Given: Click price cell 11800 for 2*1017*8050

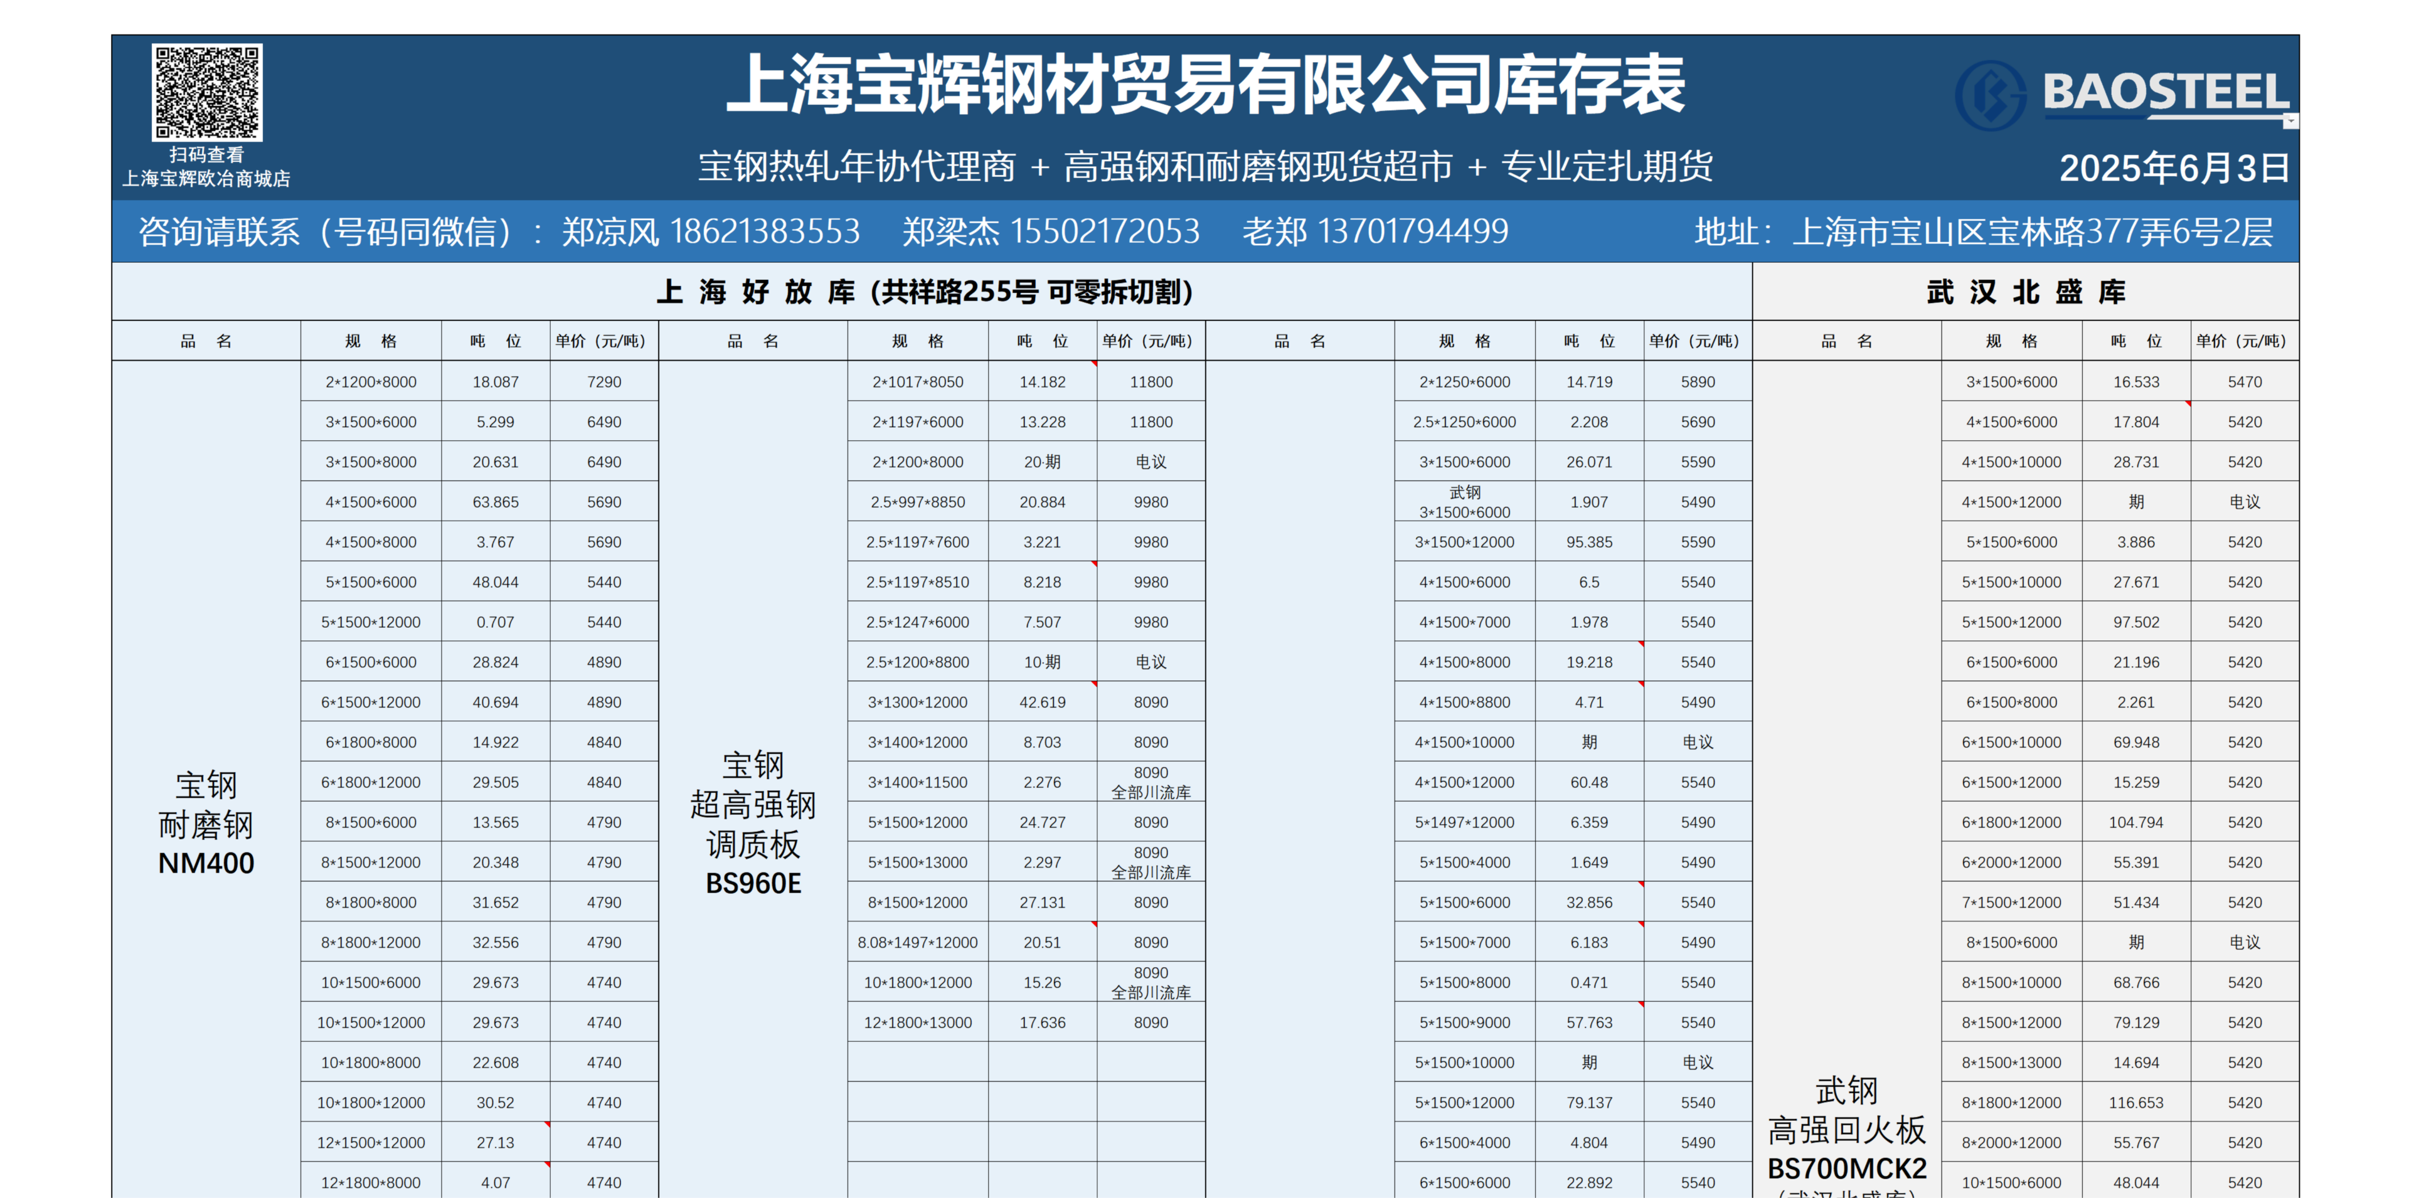Looking at the screenshot, I should point(1151,381).
